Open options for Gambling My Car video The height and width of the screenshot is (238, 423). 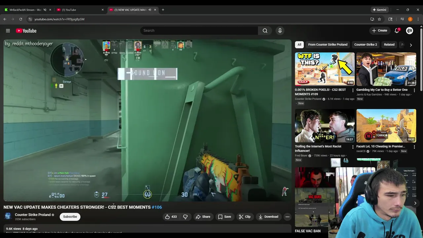pyautogui.click(x=414, y=90)
